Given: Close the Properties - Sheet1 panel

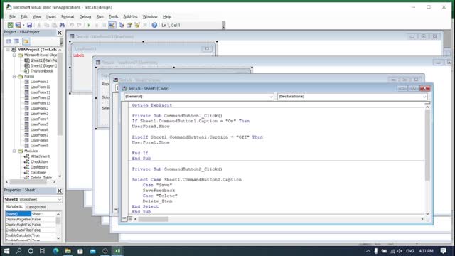Looking at the screenshot, I should pyautogui.click(x=60, y=191).
